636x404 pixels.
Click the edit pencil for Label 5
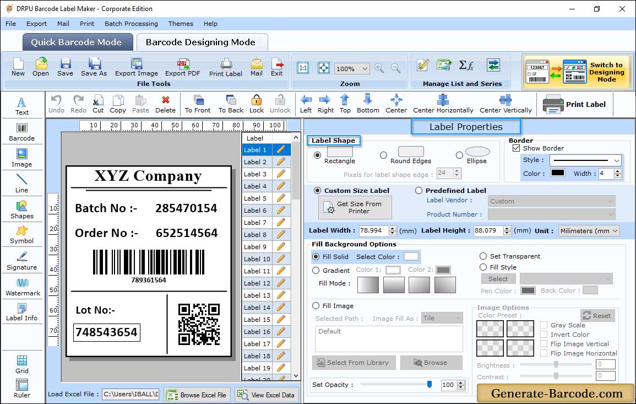point(281,198)
